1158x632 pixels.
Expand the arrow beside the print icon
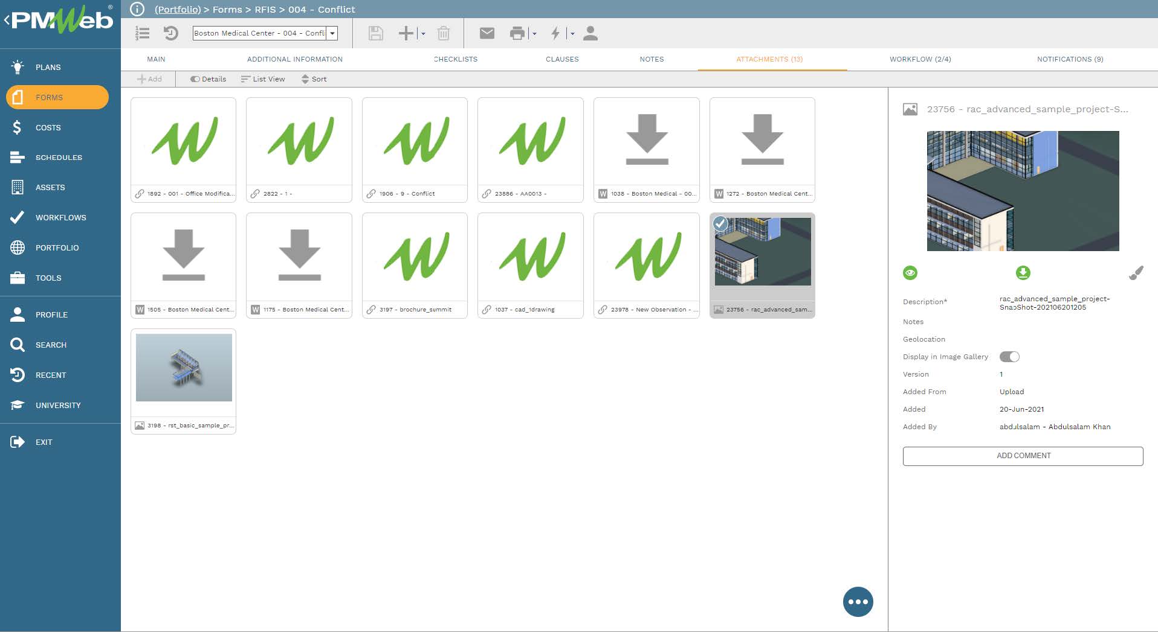tap(534, 34)
